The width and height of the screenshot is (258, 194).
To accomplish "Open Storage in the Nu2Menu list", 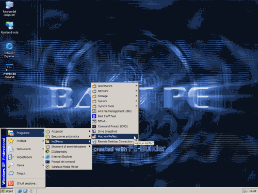I will 115,96.
